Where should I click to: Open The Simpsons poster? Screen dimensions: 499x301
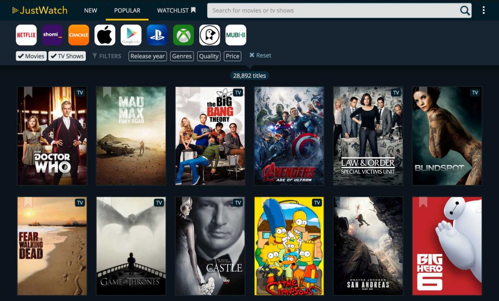click(x=289, y=246)
